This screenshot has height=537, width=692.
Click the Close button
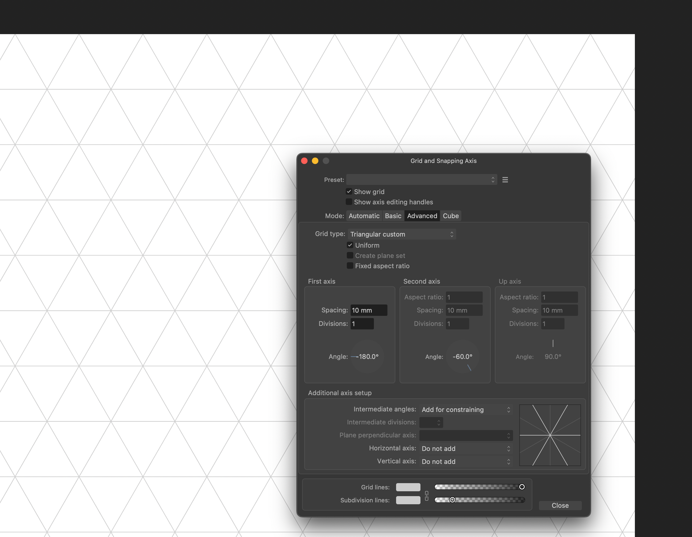pyautogui.click(x=560, y=505)
